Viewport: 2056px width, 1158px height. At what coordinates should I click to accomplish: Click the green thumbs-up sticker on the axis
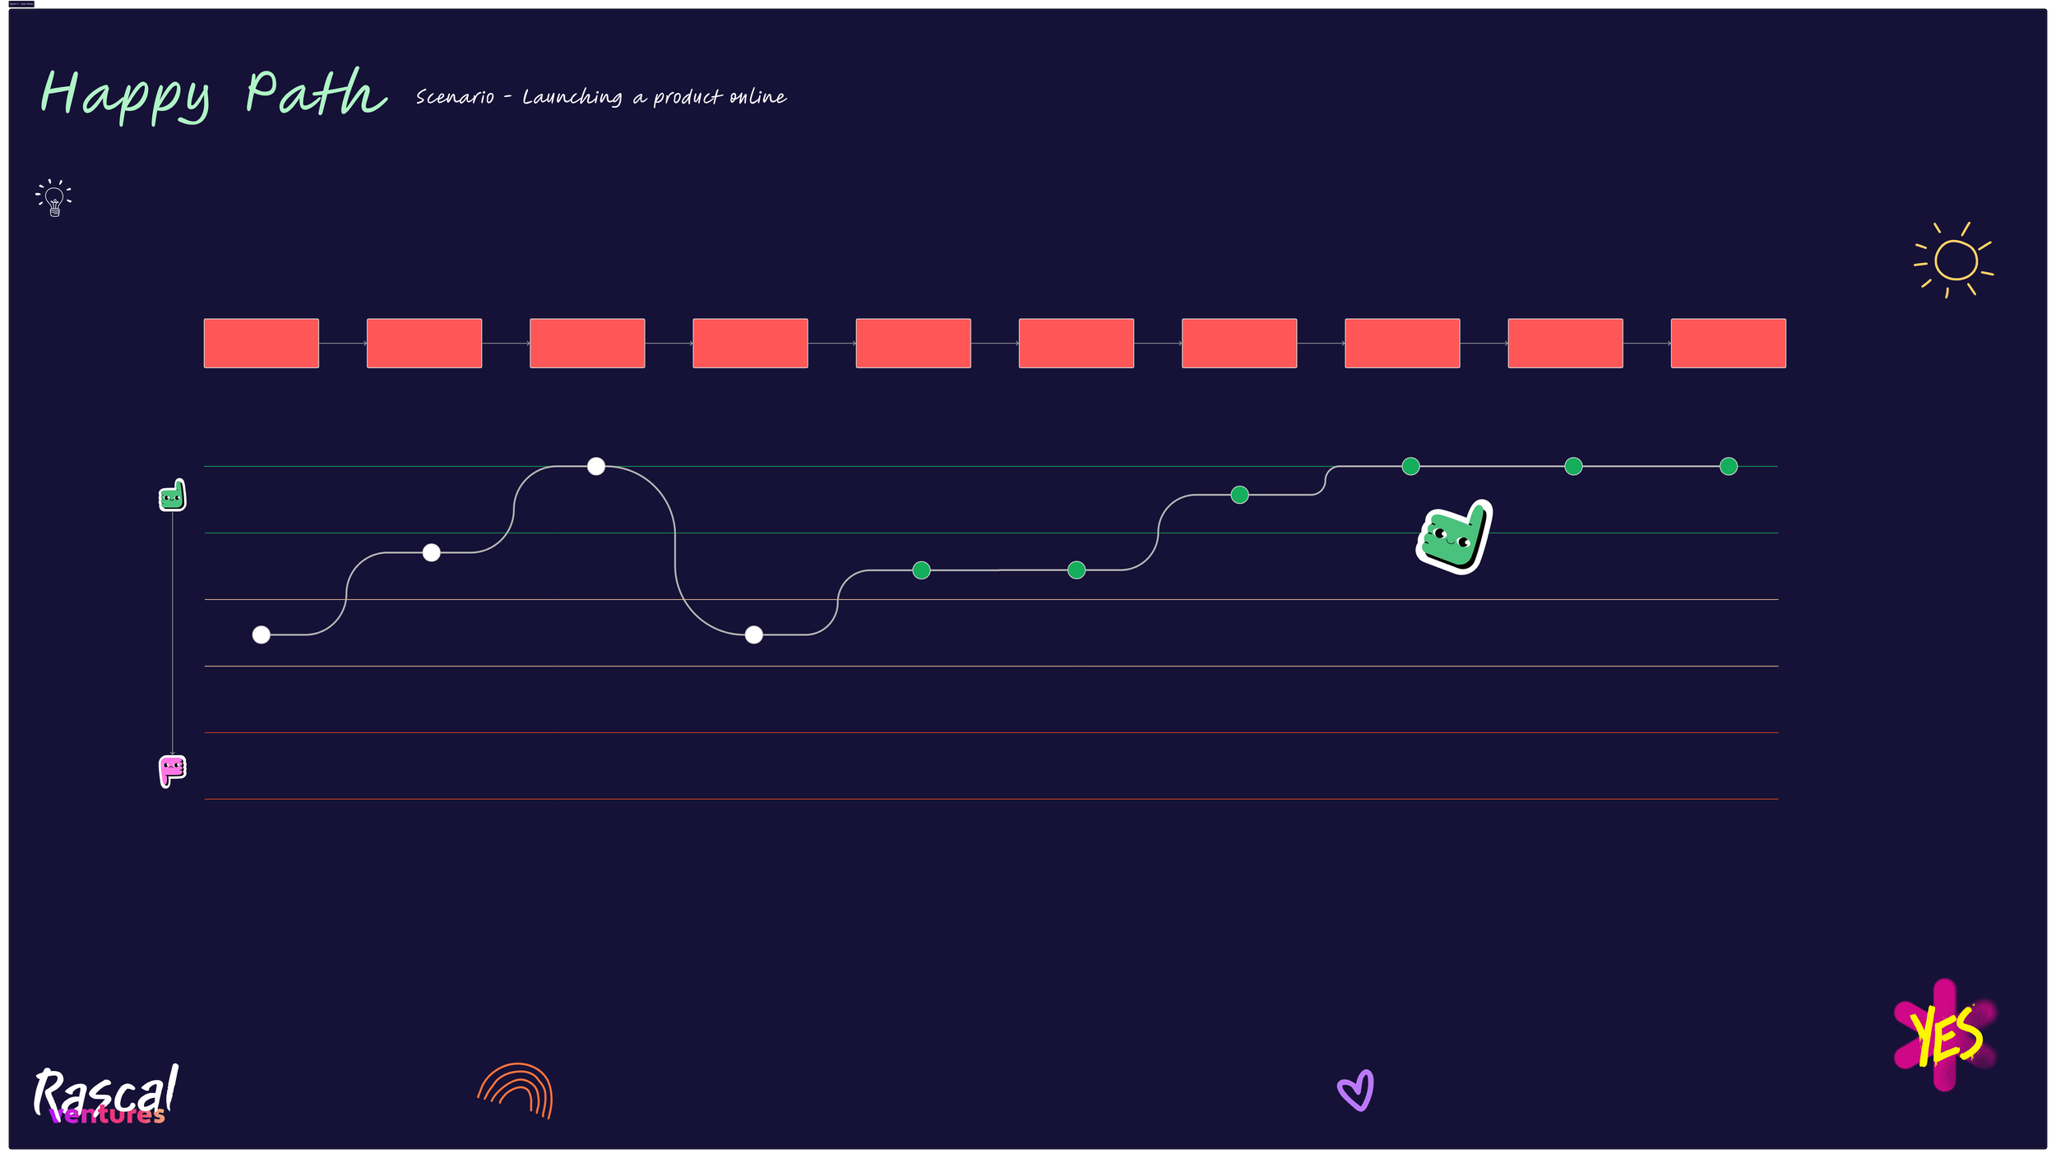pyautogui.click(x=171, y=496)
